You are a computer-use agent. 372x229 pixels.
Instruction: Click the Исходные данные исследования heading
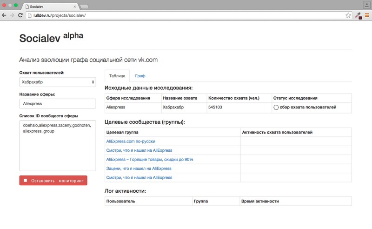[x=148, y=88]
